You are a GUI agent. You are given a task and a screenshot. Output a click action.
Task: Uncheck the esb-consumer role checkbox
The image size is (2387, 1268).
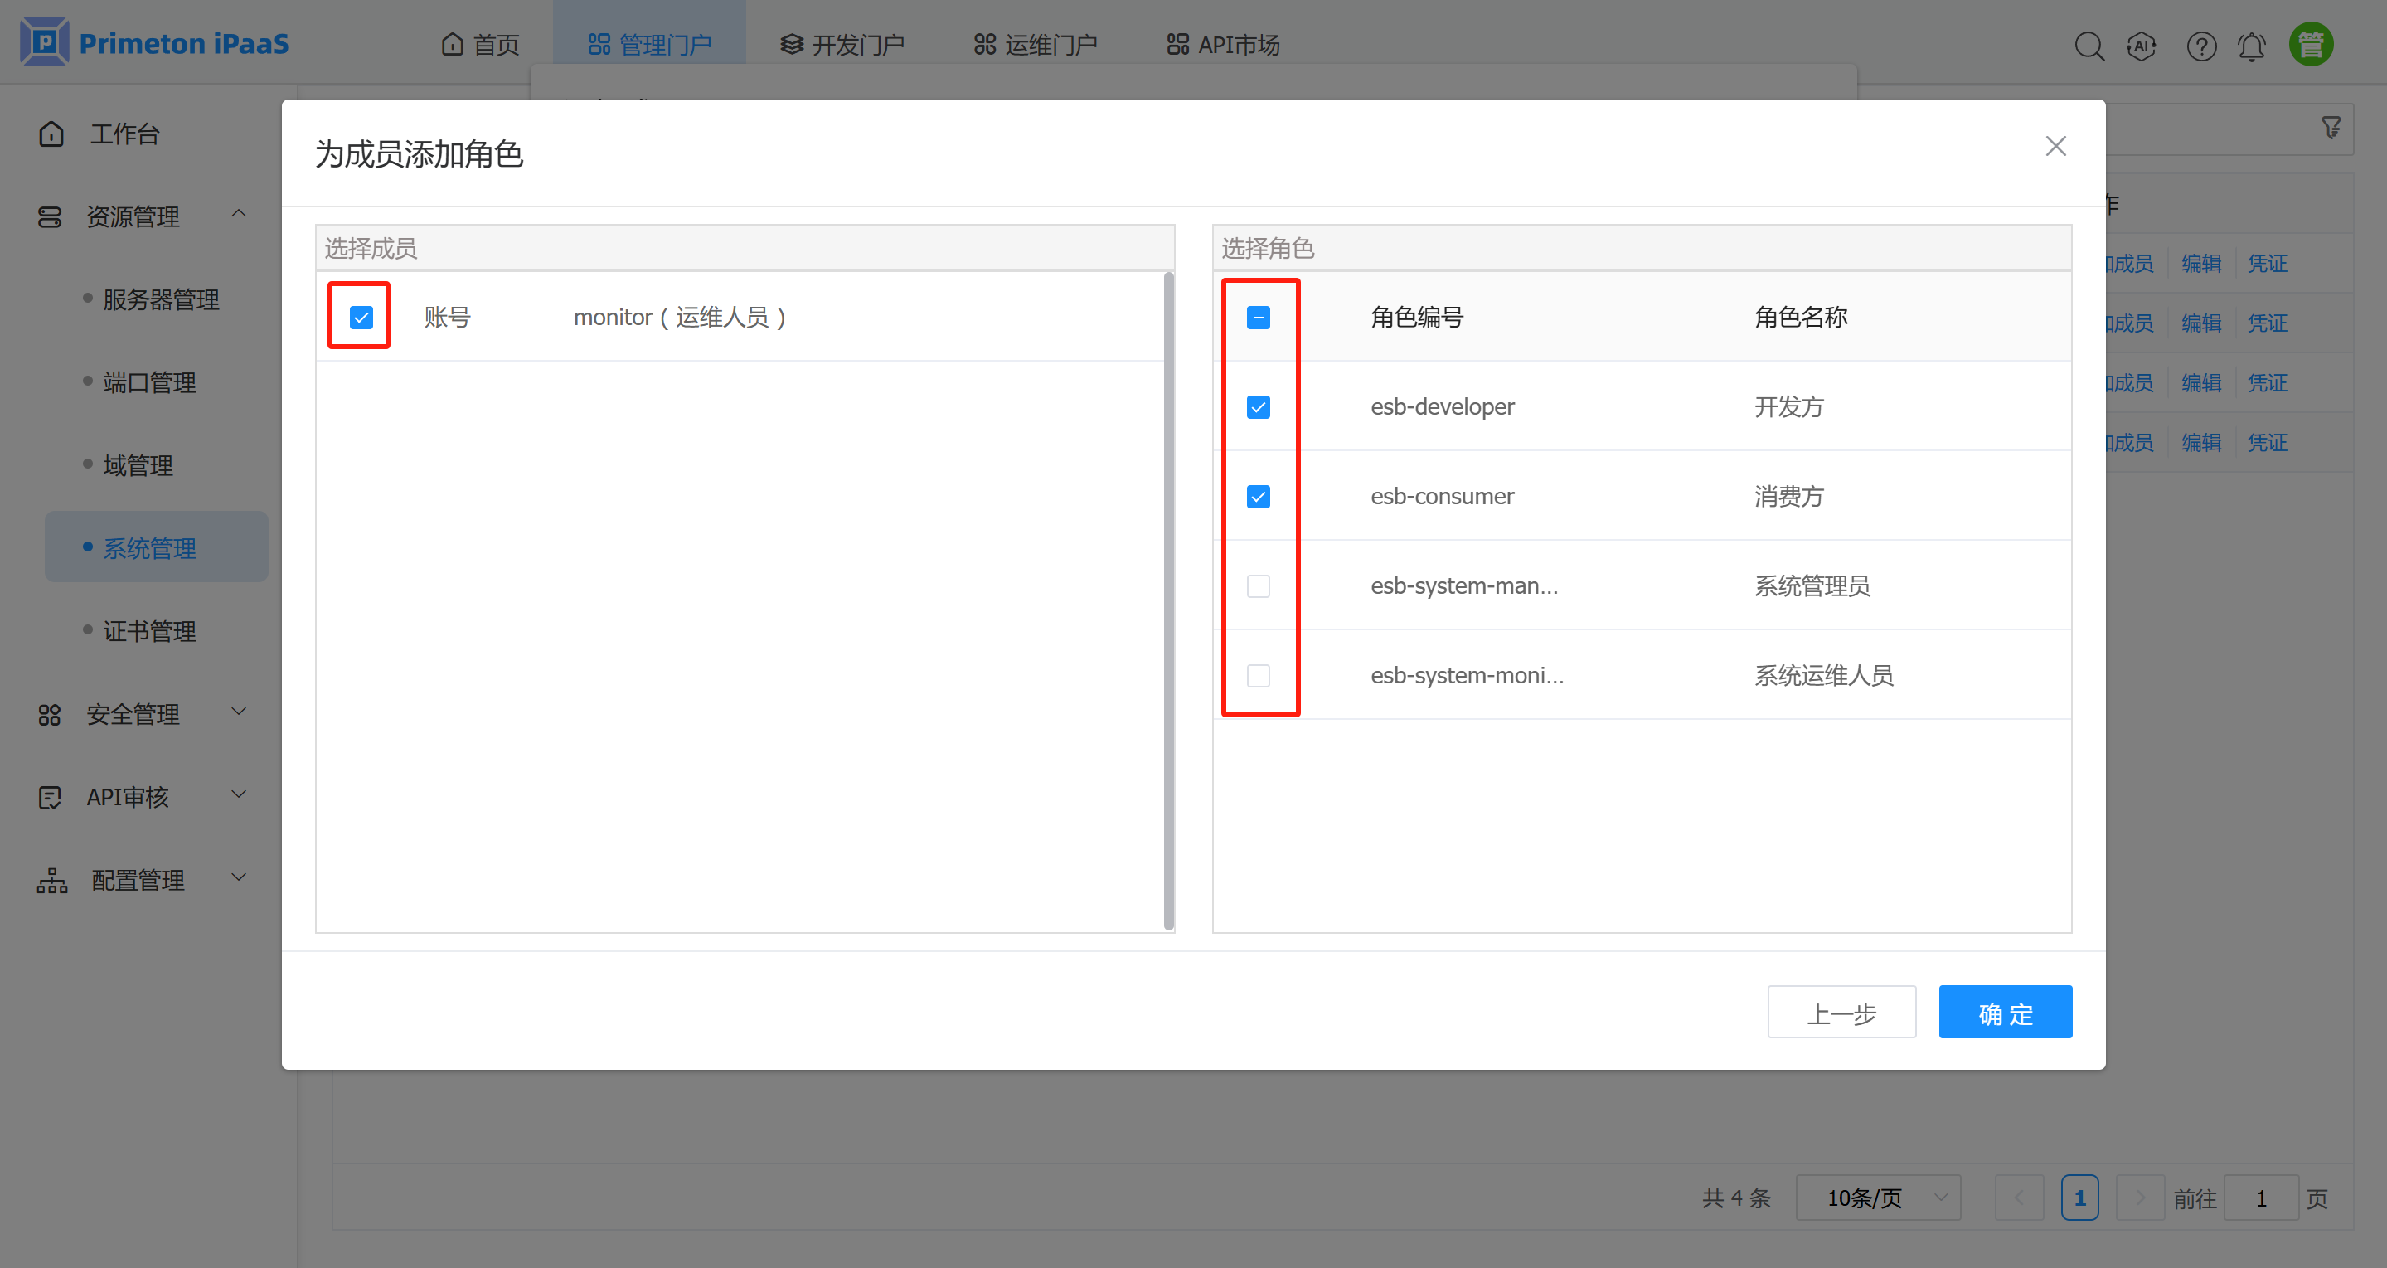[x=1258, y=496]
